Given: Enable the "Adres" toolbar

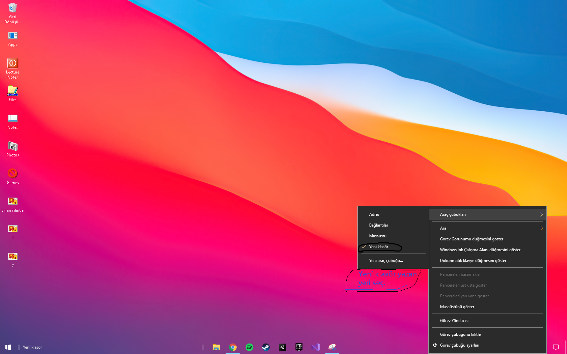Looking at the screenshot, I should click(x=374, y=214).
